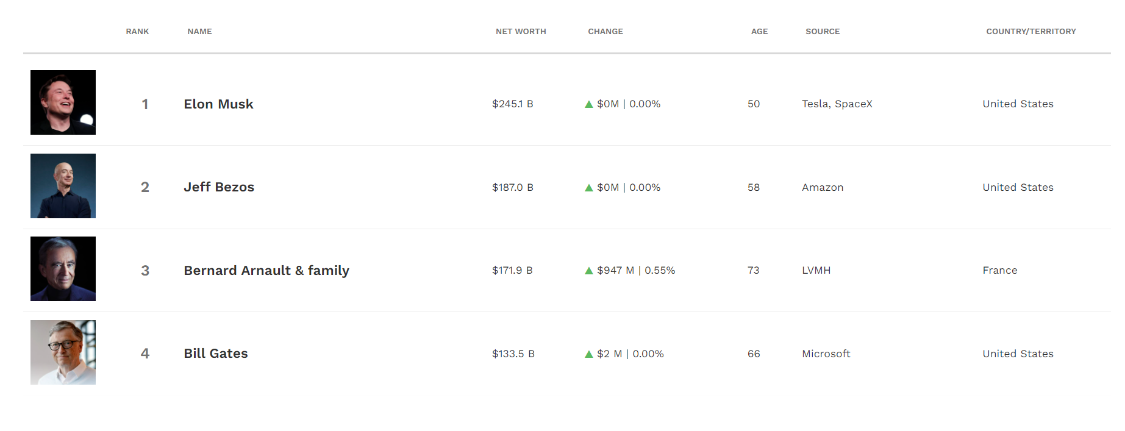Sort by Country/Territory header
The width and height of the screenshot is (1125, 431).
[x=1030, y=32]
